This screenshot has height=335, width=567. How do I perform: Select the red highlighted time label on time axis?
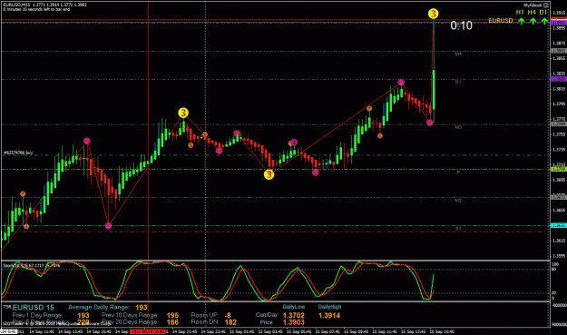pos(148,331)
